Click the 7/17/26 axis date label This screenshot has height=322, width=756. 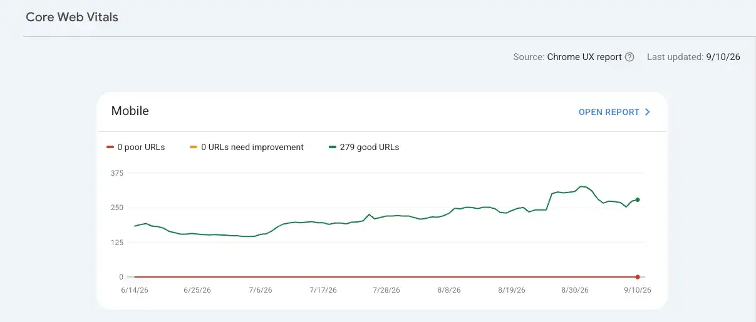tap(323, 290)
